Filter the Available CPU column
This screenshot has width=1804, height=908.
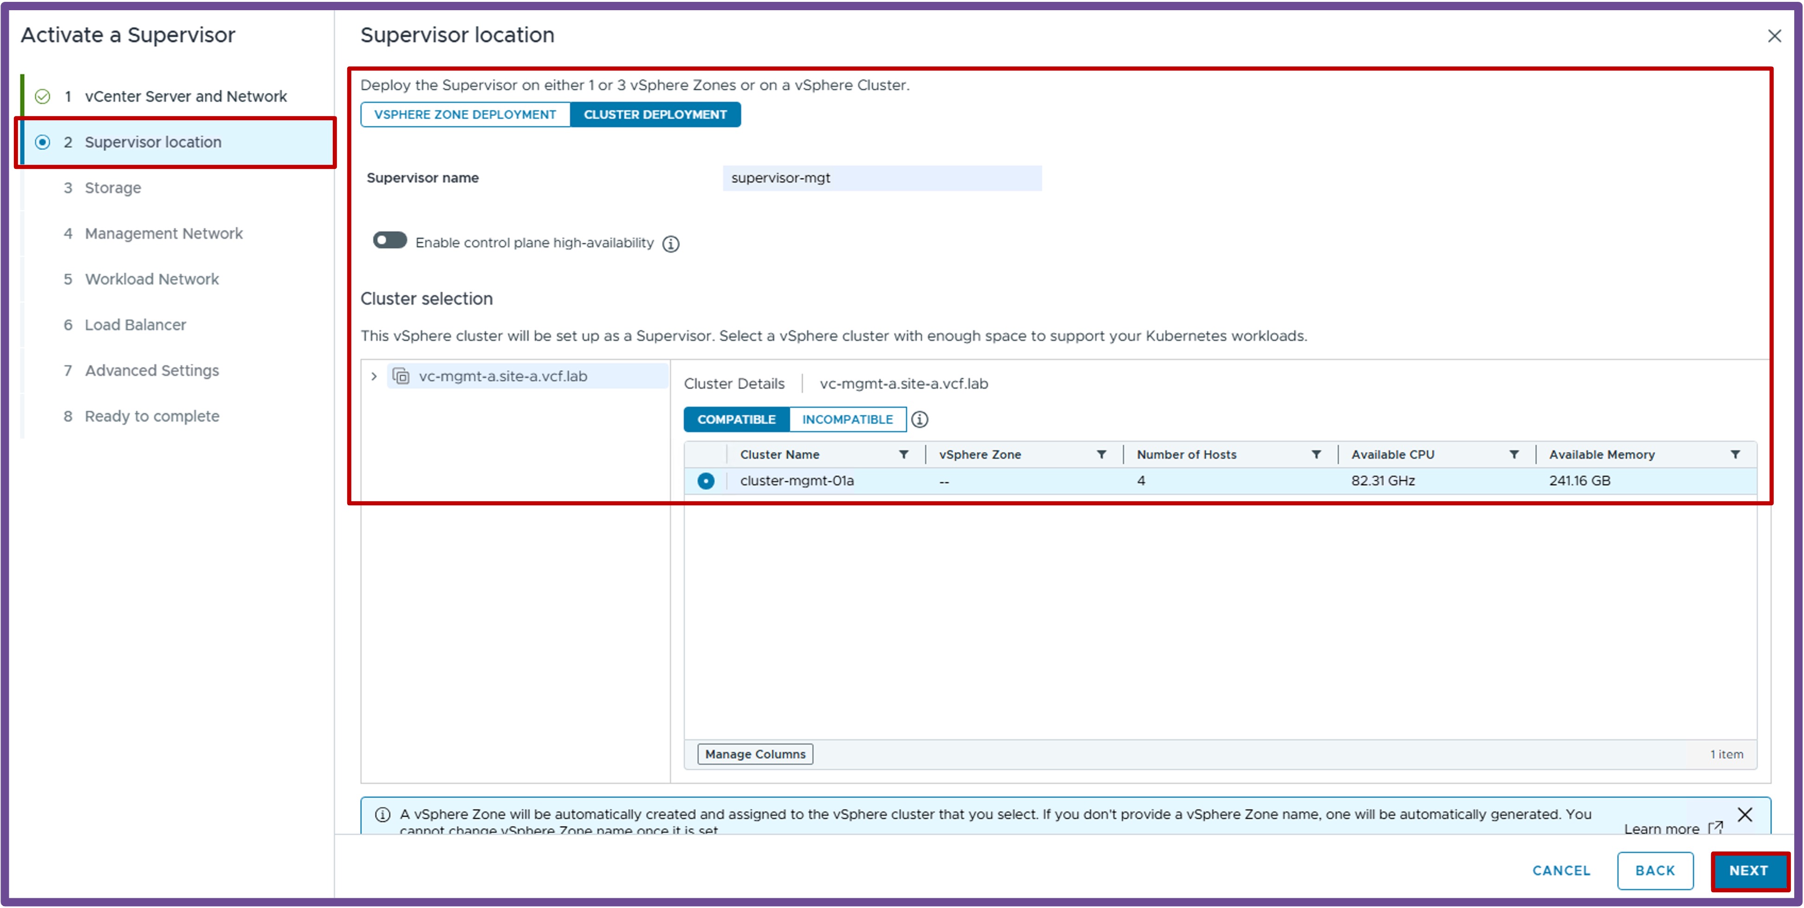pyautogui.click(x=1513, y=454)
